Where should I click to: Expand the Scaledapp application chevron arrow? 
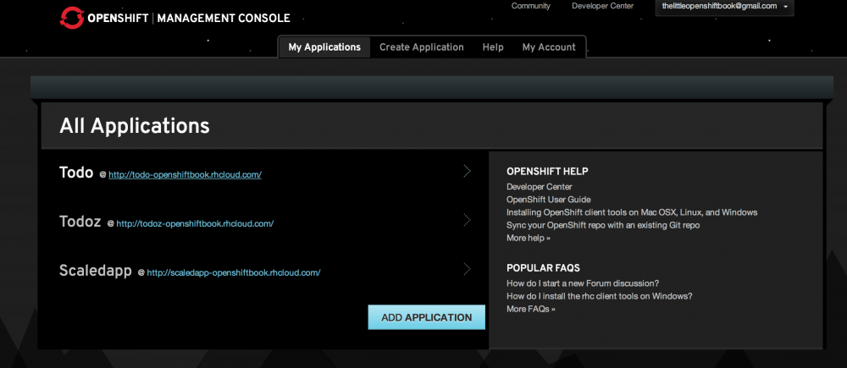467,270
